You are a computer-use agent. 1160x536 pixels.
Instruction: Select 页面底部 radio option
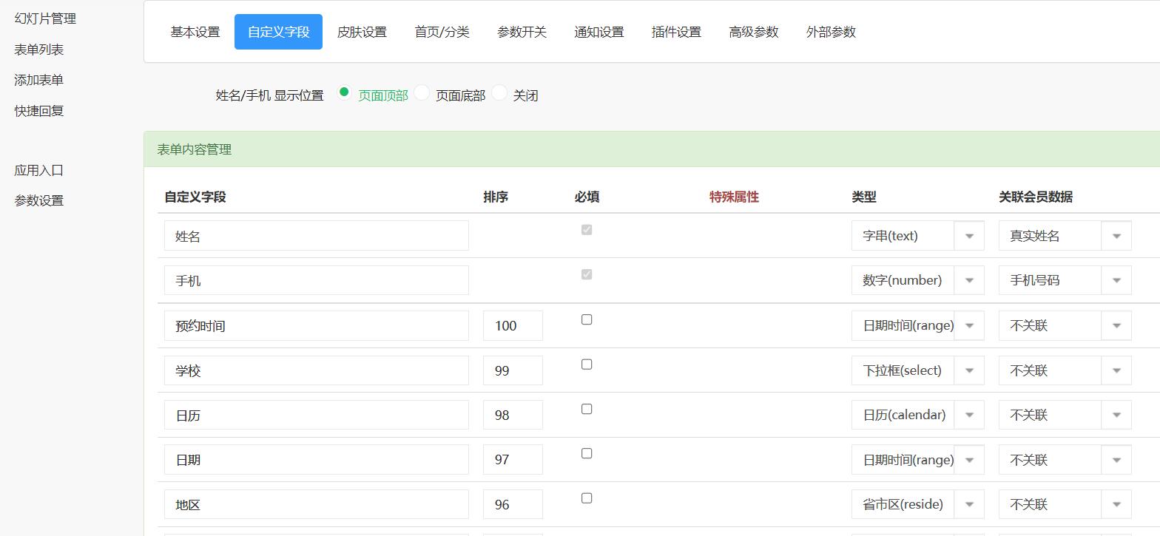point(422,92)
